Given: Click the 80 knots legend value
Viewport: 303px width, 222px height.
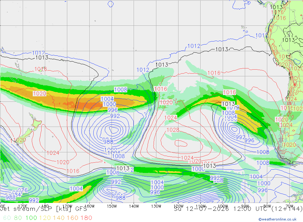Looking at the screenshot, I should pos(18,218).
